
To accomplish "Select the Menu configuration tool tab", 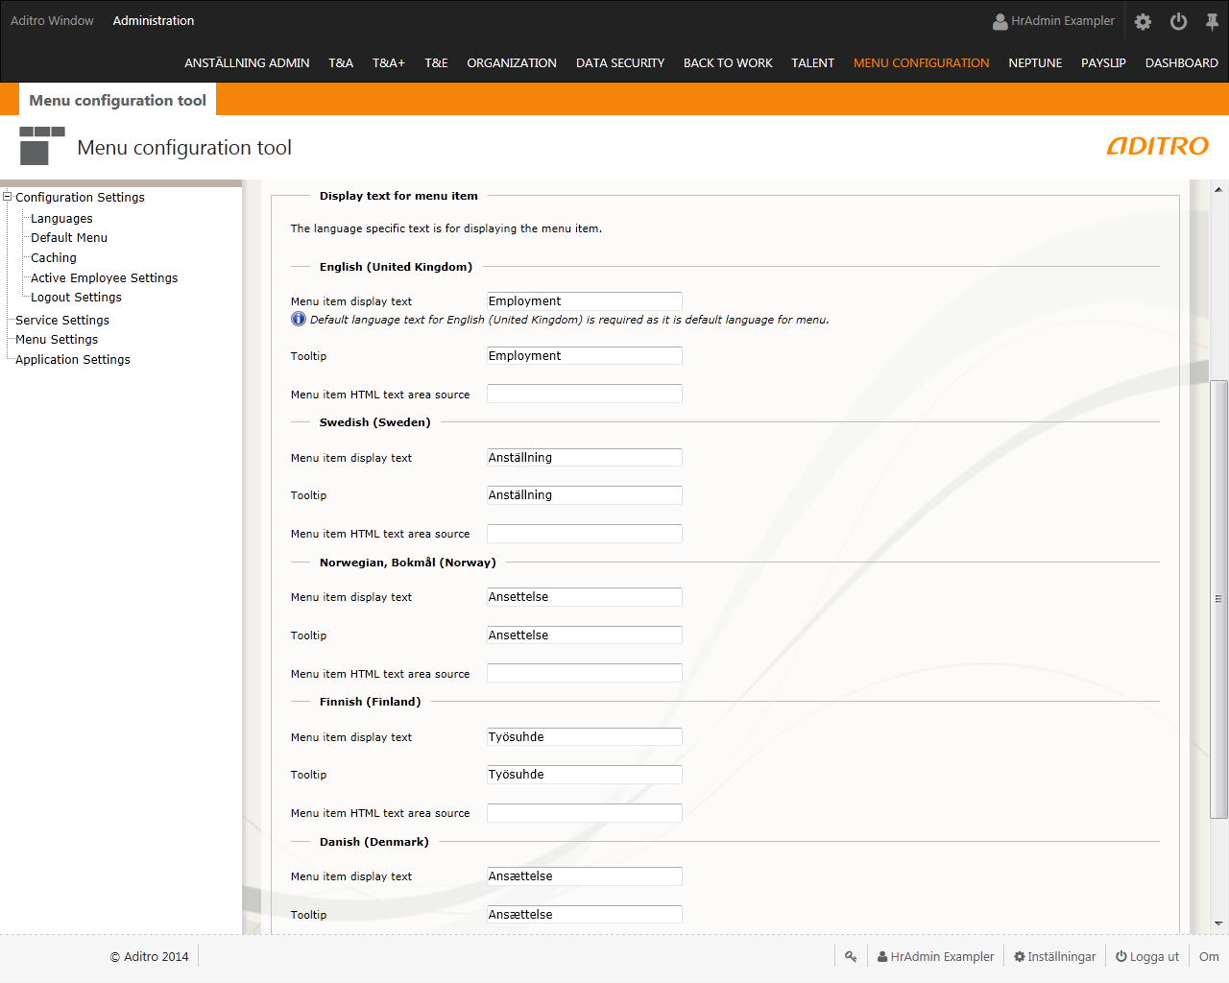I will coord(117,100).
